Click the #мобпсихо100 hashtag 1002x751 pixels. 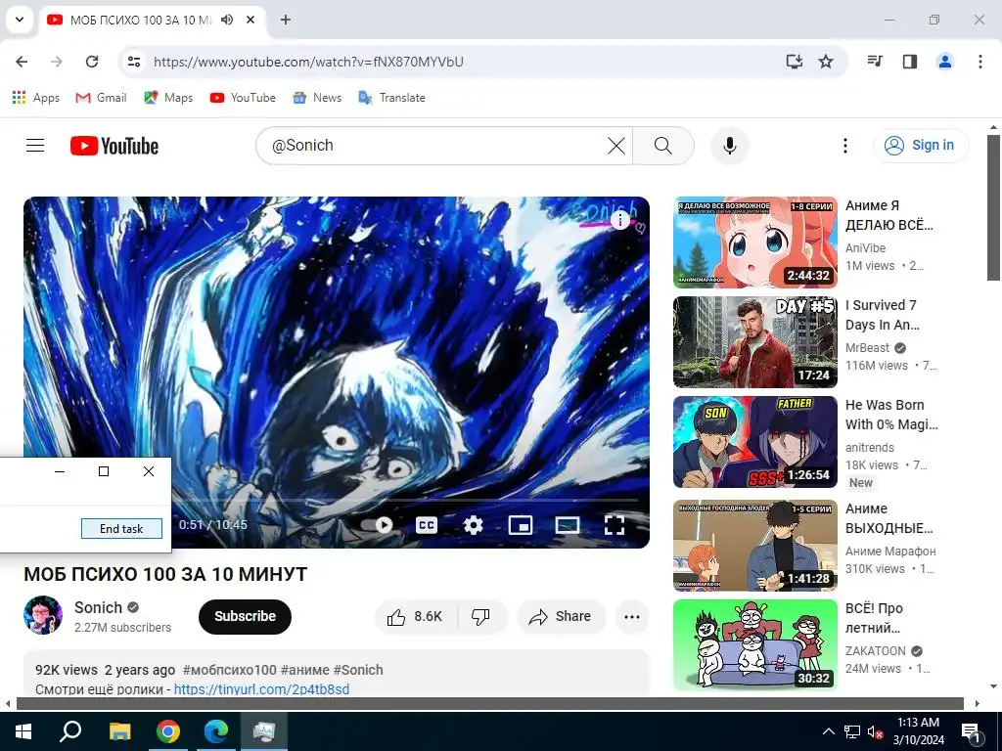pos(229,670)
